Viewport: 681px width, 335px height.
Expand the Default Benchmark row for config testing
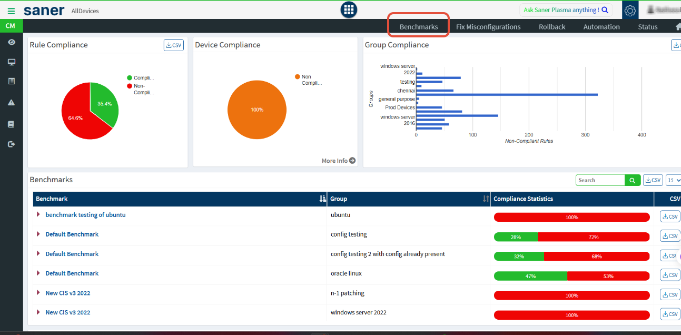point(38,234)
